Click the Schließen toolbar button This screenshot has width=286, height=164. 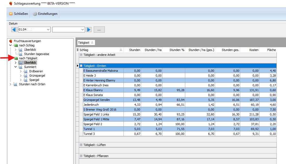(x=19, y=13)
